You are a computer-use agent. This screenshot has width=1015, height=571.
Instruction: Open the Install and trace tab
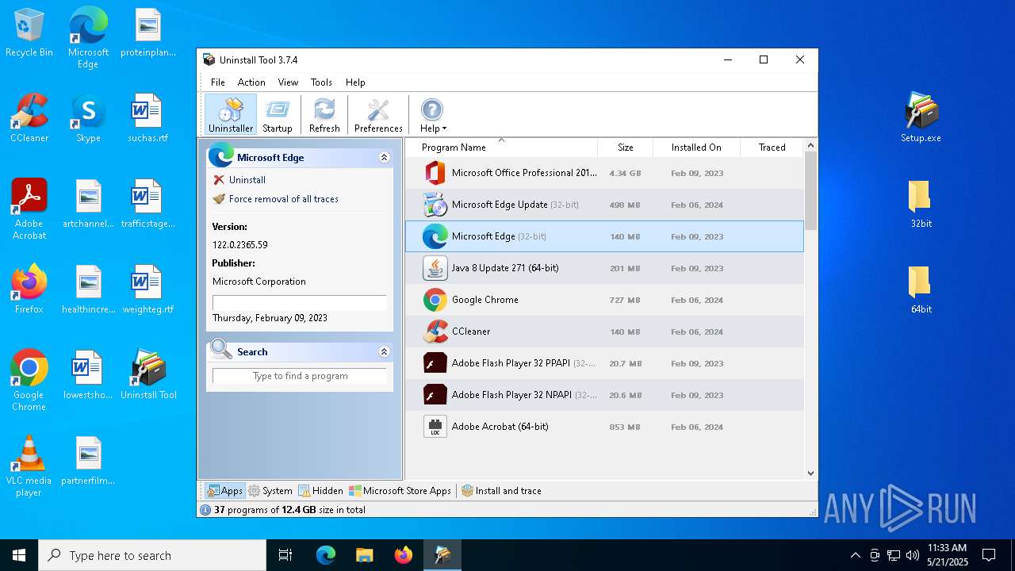[x=501, y=491]
